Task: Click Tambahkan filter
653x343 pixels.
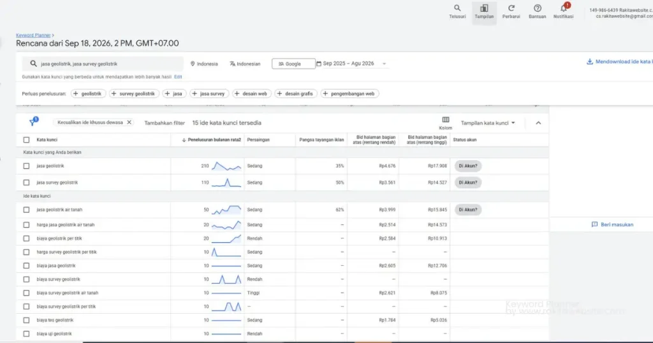Action: (x=165, y=123)
